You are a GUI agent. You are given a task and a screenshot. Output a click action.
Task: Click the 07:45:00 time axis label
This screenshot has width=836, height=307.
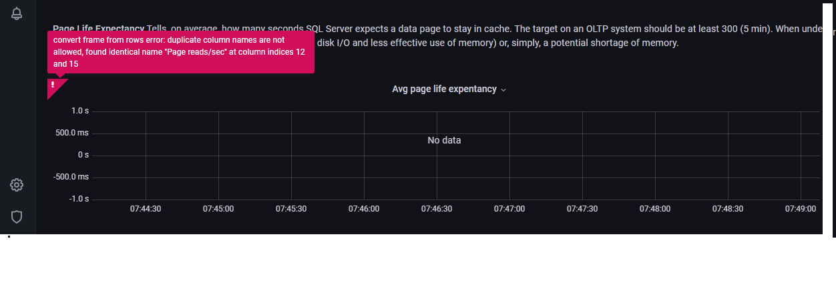pyautogui.click(x=218, y=209)
